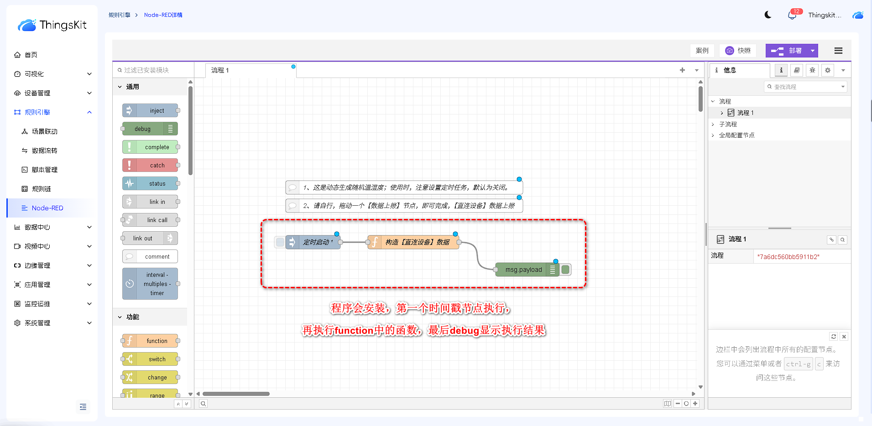
Task: Toggle the navigator map view
Action: click(x=668, y=404)
